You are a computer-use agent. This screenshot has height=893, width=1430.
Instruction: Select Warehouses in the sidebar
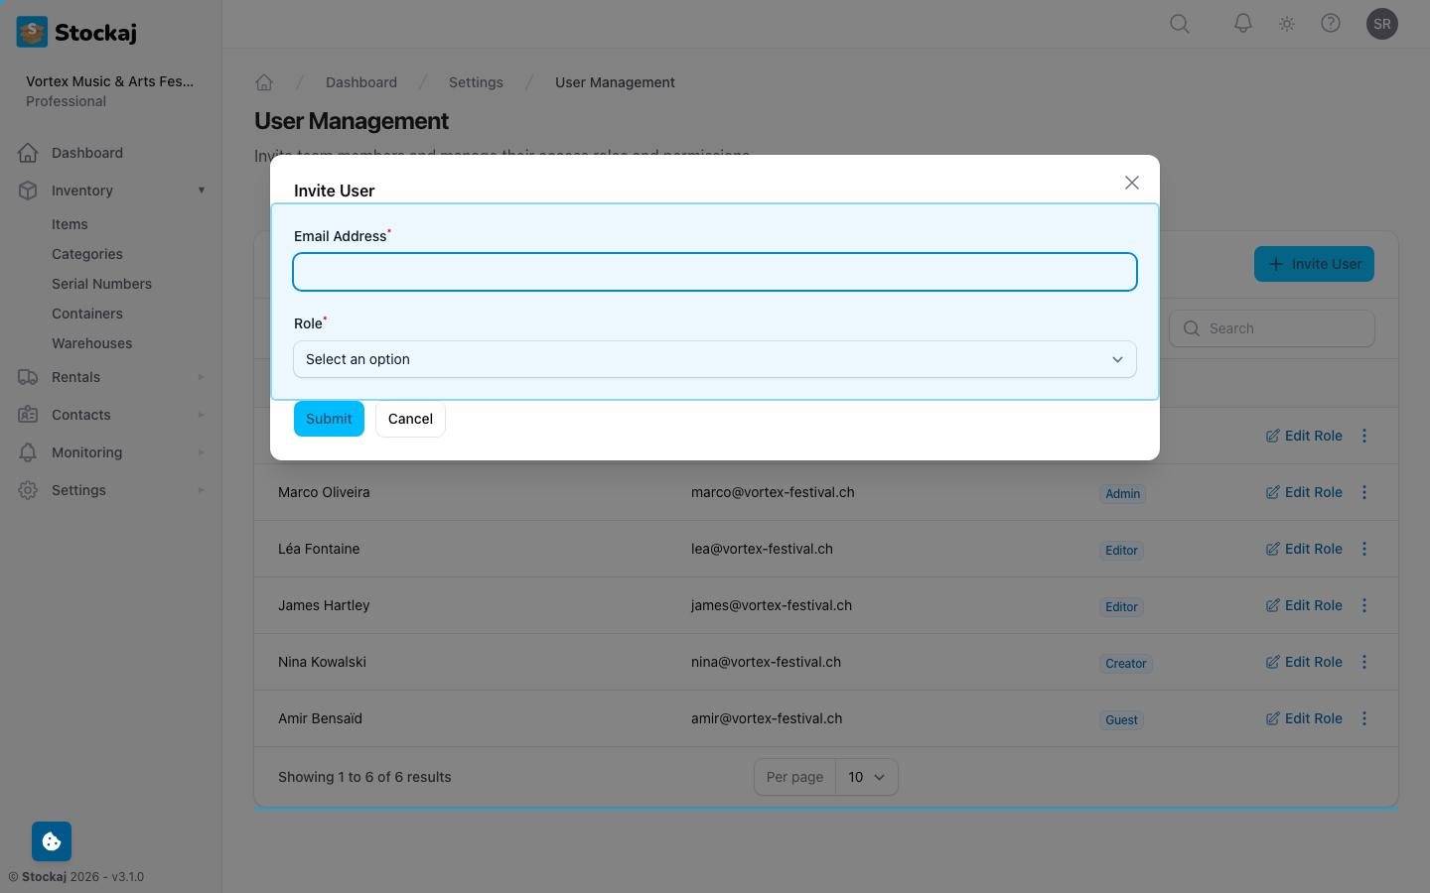(92, 343)
